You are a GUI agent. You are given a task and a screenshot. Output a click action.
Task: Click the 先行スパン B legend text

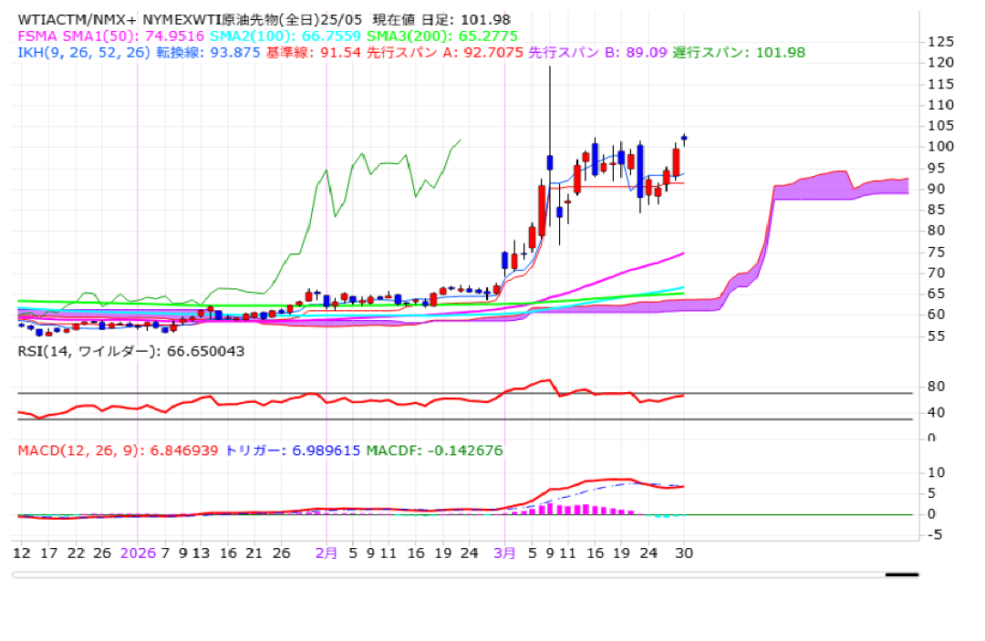point(597,52)
